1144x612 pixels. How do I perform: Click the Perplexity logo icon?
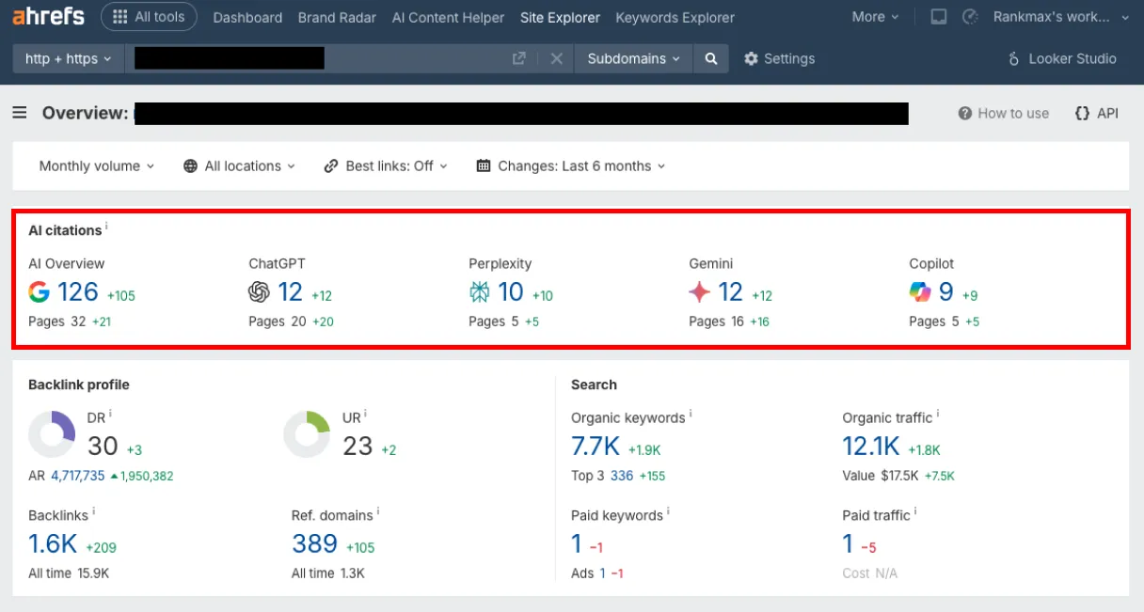pyautogui.click(x=480, y=292)
